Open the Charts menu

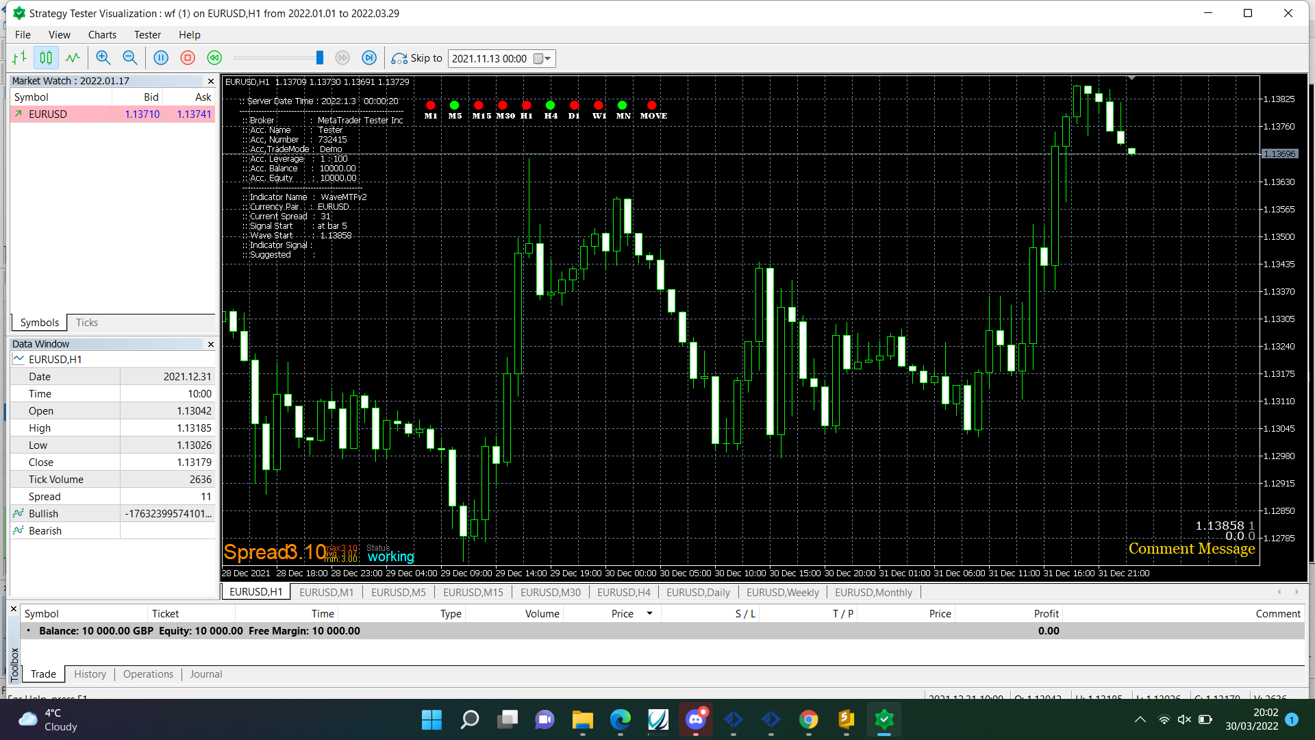[x=102, y=34]
